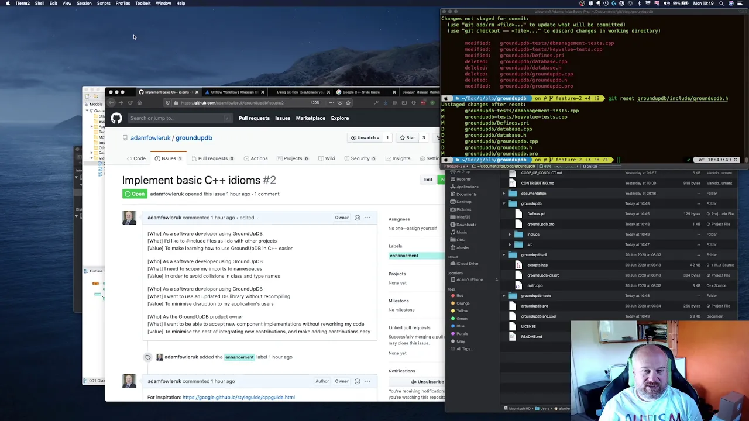749x421 pixels.
Task: Click the GitHub octocat logo
Action: tap(116, 118)
